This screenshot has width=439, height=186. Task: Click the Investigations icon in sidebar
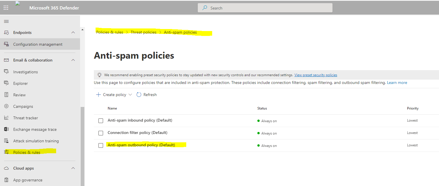click(6, 72)
